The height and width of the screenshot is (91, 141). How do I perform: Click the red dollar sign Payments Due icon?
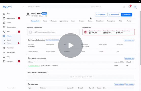(x=86, y=32)
